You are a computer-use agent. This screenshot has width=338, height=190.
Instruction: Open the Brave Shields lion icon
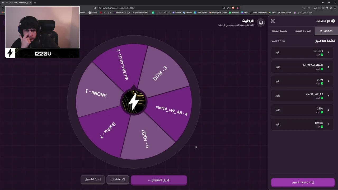[233, 8]
